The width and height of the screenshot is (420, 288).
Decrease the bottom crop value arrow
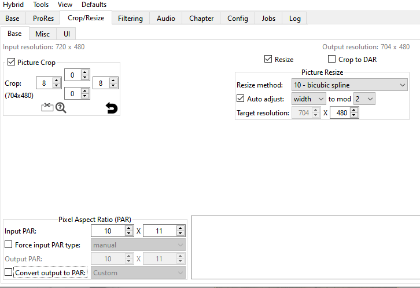85,96
